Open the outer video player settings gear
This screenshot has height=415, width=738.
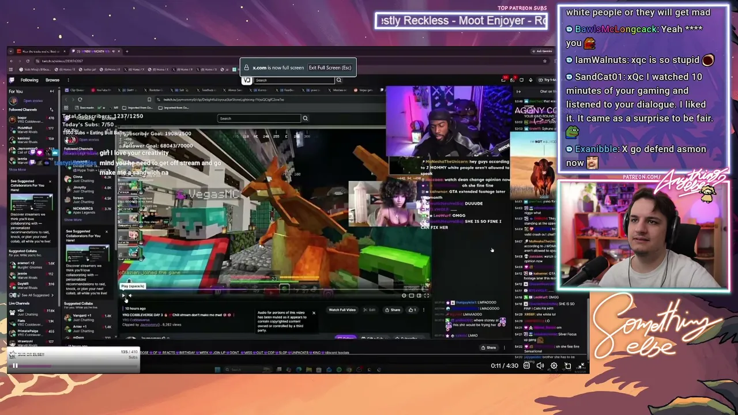coord(554,365)
